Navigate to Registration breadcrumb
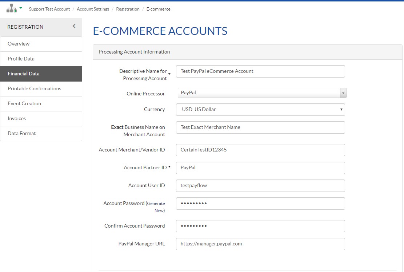 pyautogui.click(x=128, y=9)
